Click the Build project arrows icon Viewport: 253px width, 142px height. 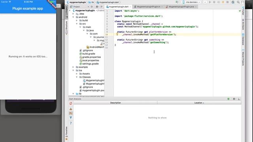coord(177,2)
